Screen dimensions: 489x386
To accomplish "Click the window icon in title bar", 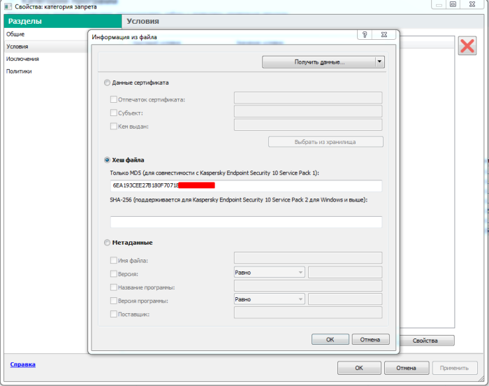I will click(8, 6).
